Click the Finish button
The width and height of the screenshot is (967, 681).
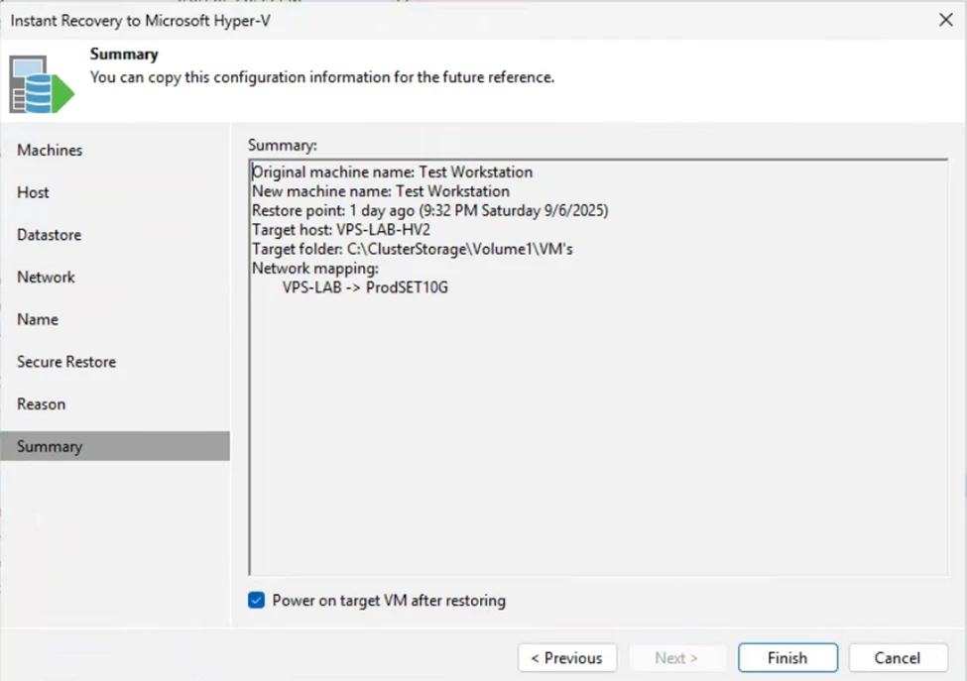(x=787, y=657)
